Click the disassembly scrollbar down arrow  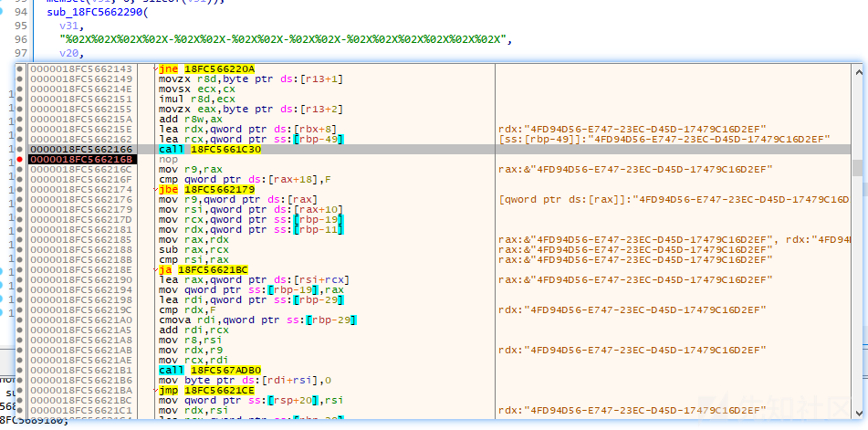[857, 413]
